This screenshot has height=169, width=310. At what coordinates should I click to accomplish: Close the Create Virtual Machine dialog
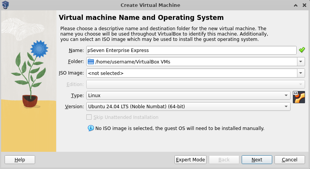click(x=304, y=5)
